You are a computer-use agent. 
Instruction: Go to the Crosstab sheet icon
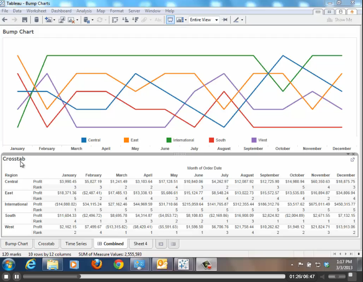coord(47,244)
